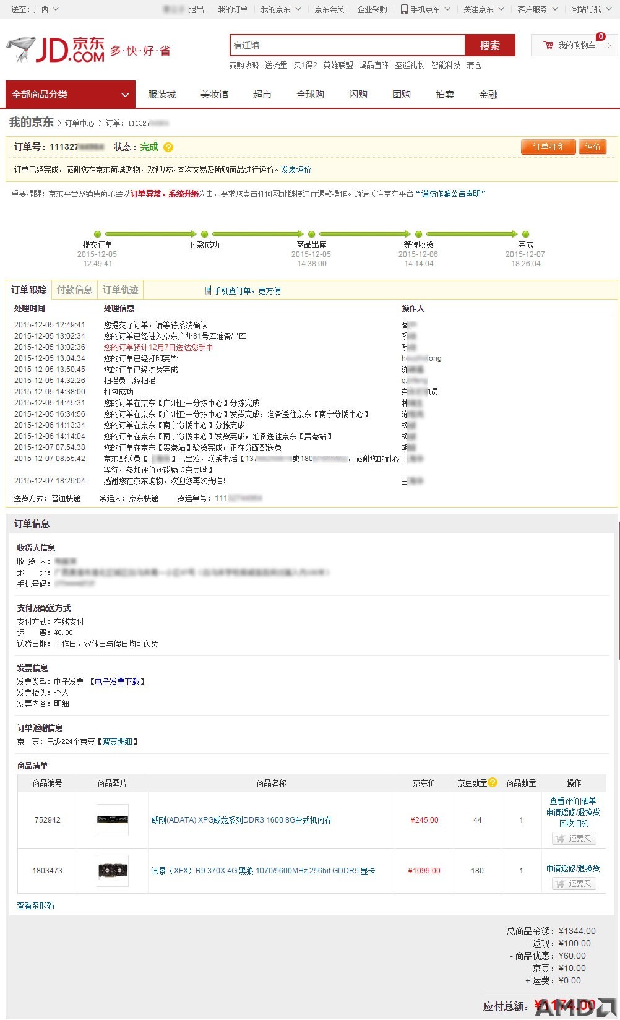The image size is (620, 1020).
Task: Click the 京豆数量 help question mark icon
Action: pyautogui.click(x=493, y=782)
